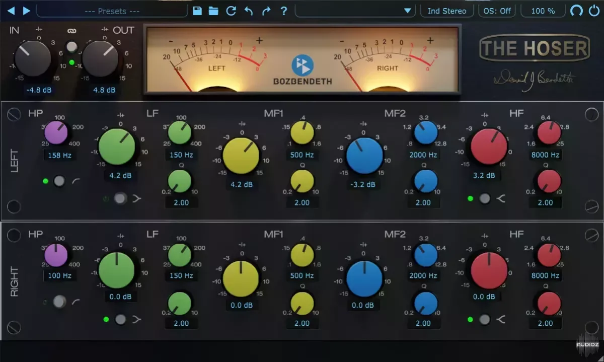Toggle the IN/OUT gain link switch

[x=72, y=48]
